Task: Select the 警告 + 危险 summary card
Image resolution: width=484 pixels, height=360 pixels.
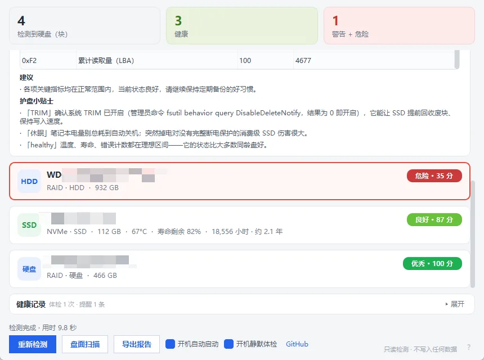Action: click(399, 26)
